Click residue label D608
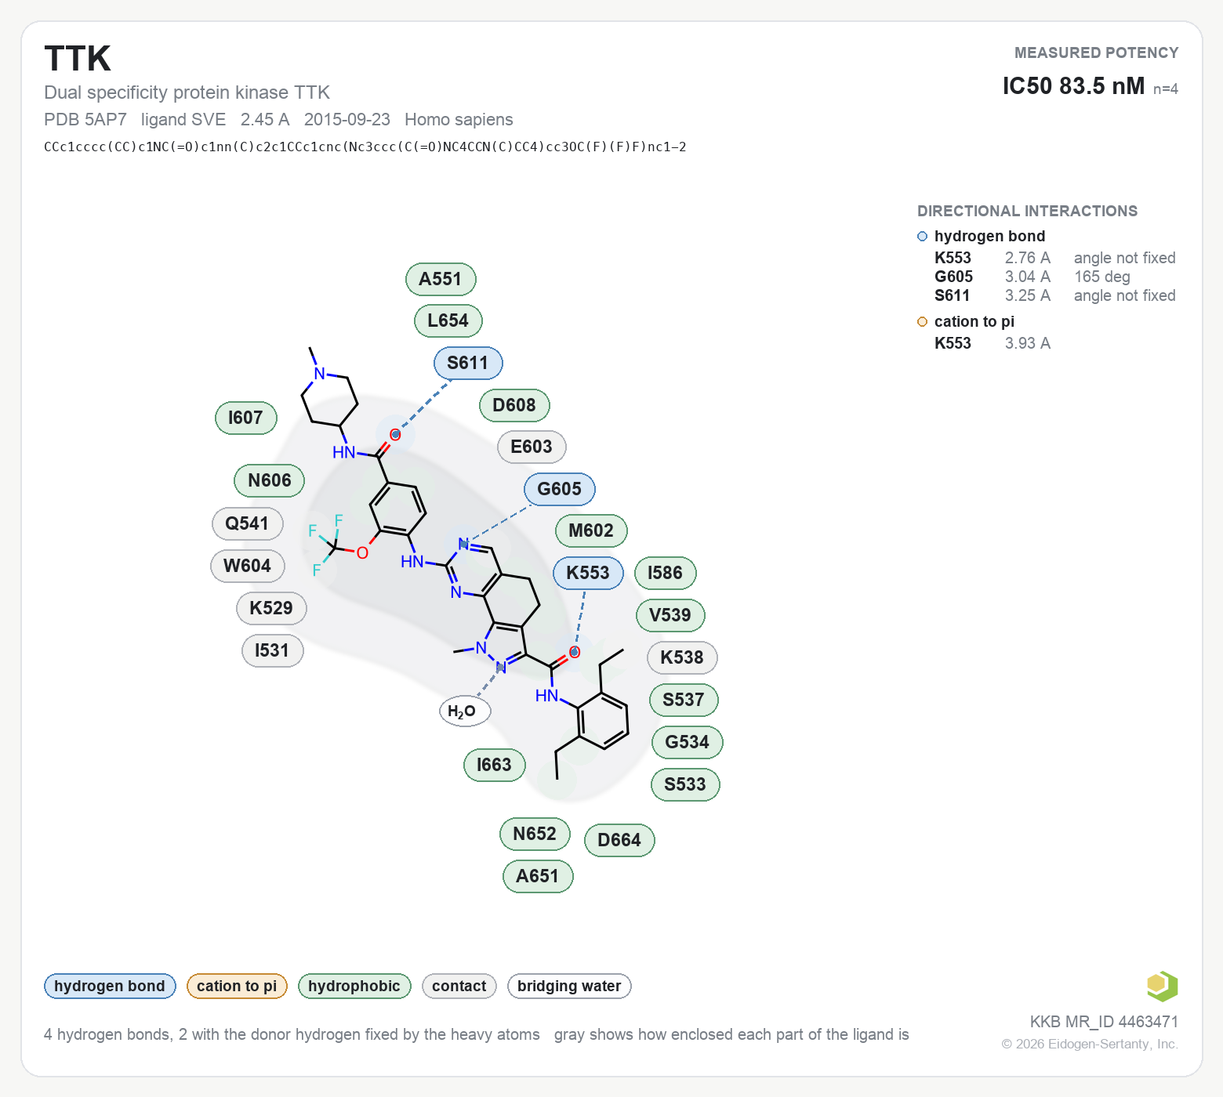This screenshot has height=1097, width=1223. tap(514, 405)
